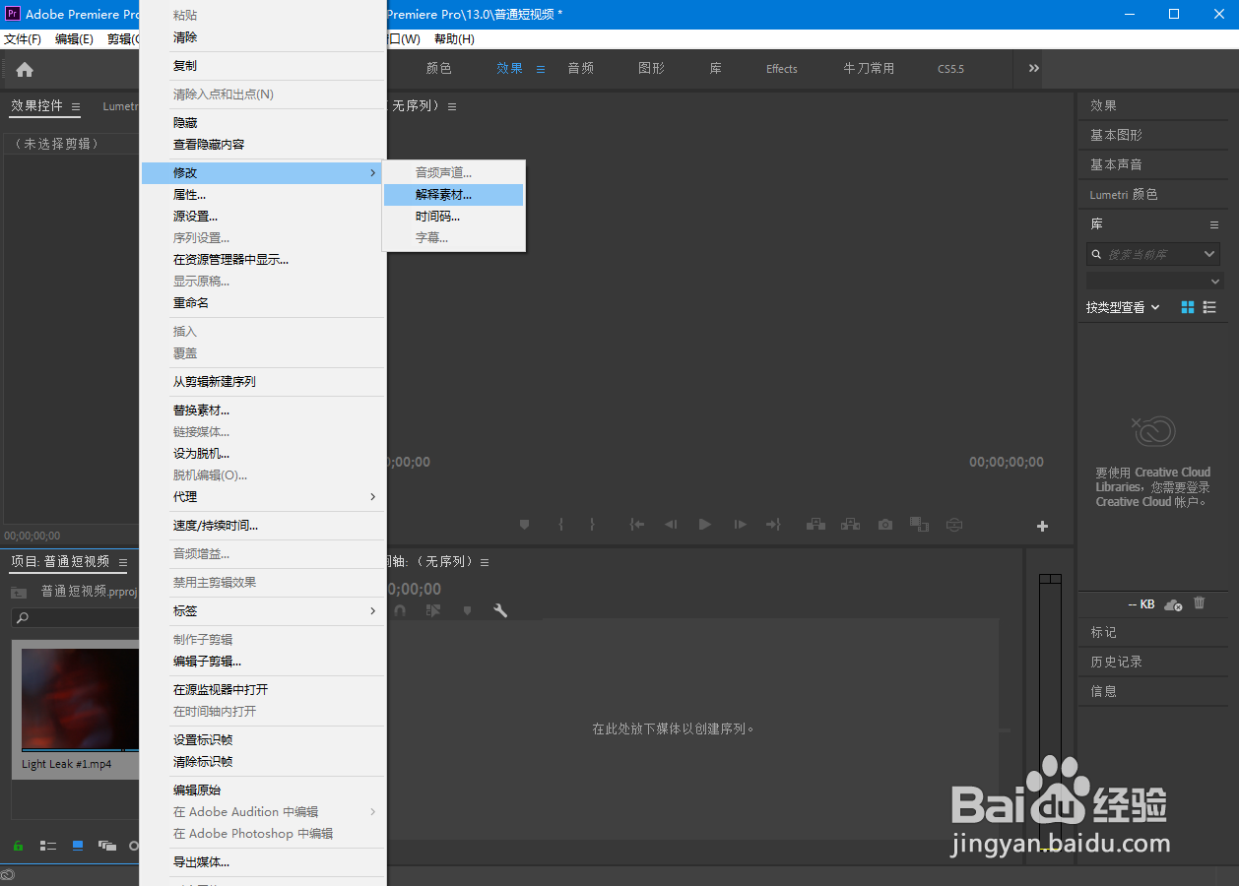Switch to 音频 workspace tab
Viewport: 1239px width, 886px height.
[580, 69]
